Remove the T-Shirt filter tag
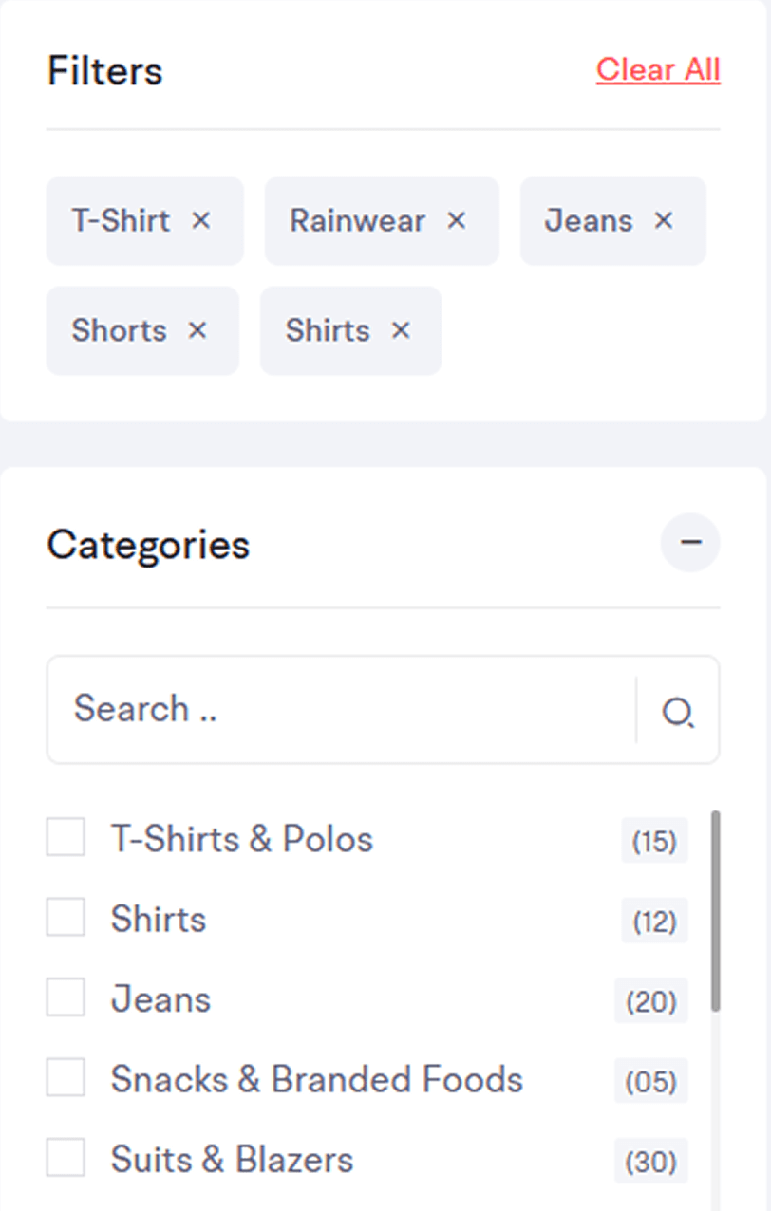 pyautogui.click(x=200, y=220)
